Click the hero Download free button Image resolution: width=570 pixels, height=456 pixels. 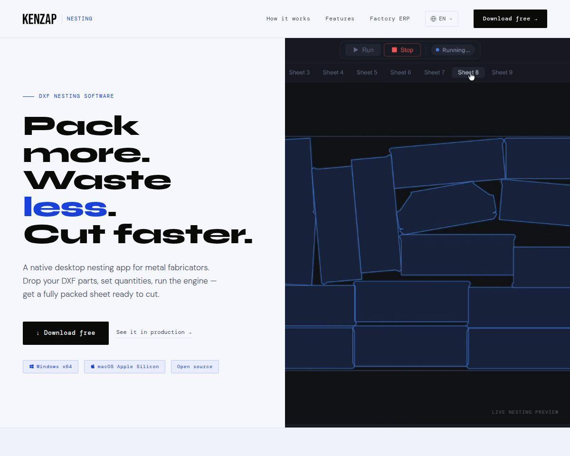66,333
